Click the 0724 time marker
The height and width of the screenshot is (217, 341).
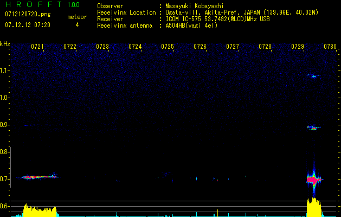pos(135,46)
